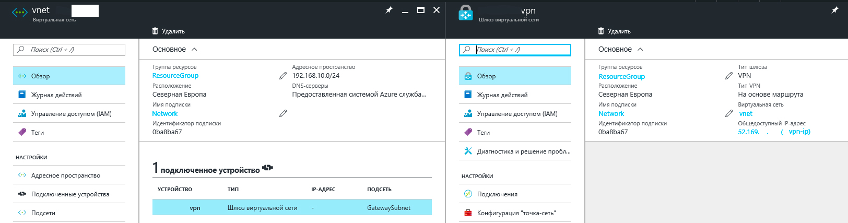
Task: Open Управление доступом (IAM) for vpn
Action: pyautogui.click(x=517, y=114)
